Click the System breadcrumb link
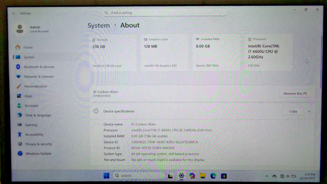The image size is (327, 184). (98, 26)
